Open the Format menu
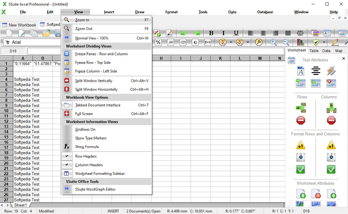 171,12
